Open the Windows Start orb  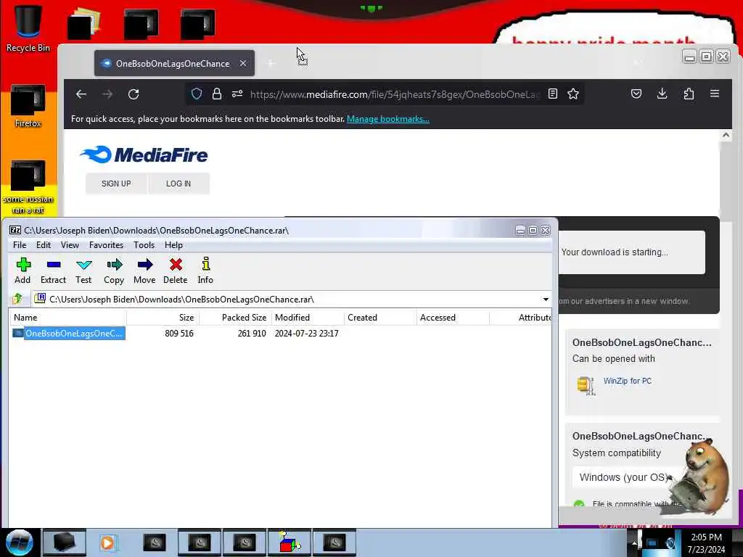(19, 542)
